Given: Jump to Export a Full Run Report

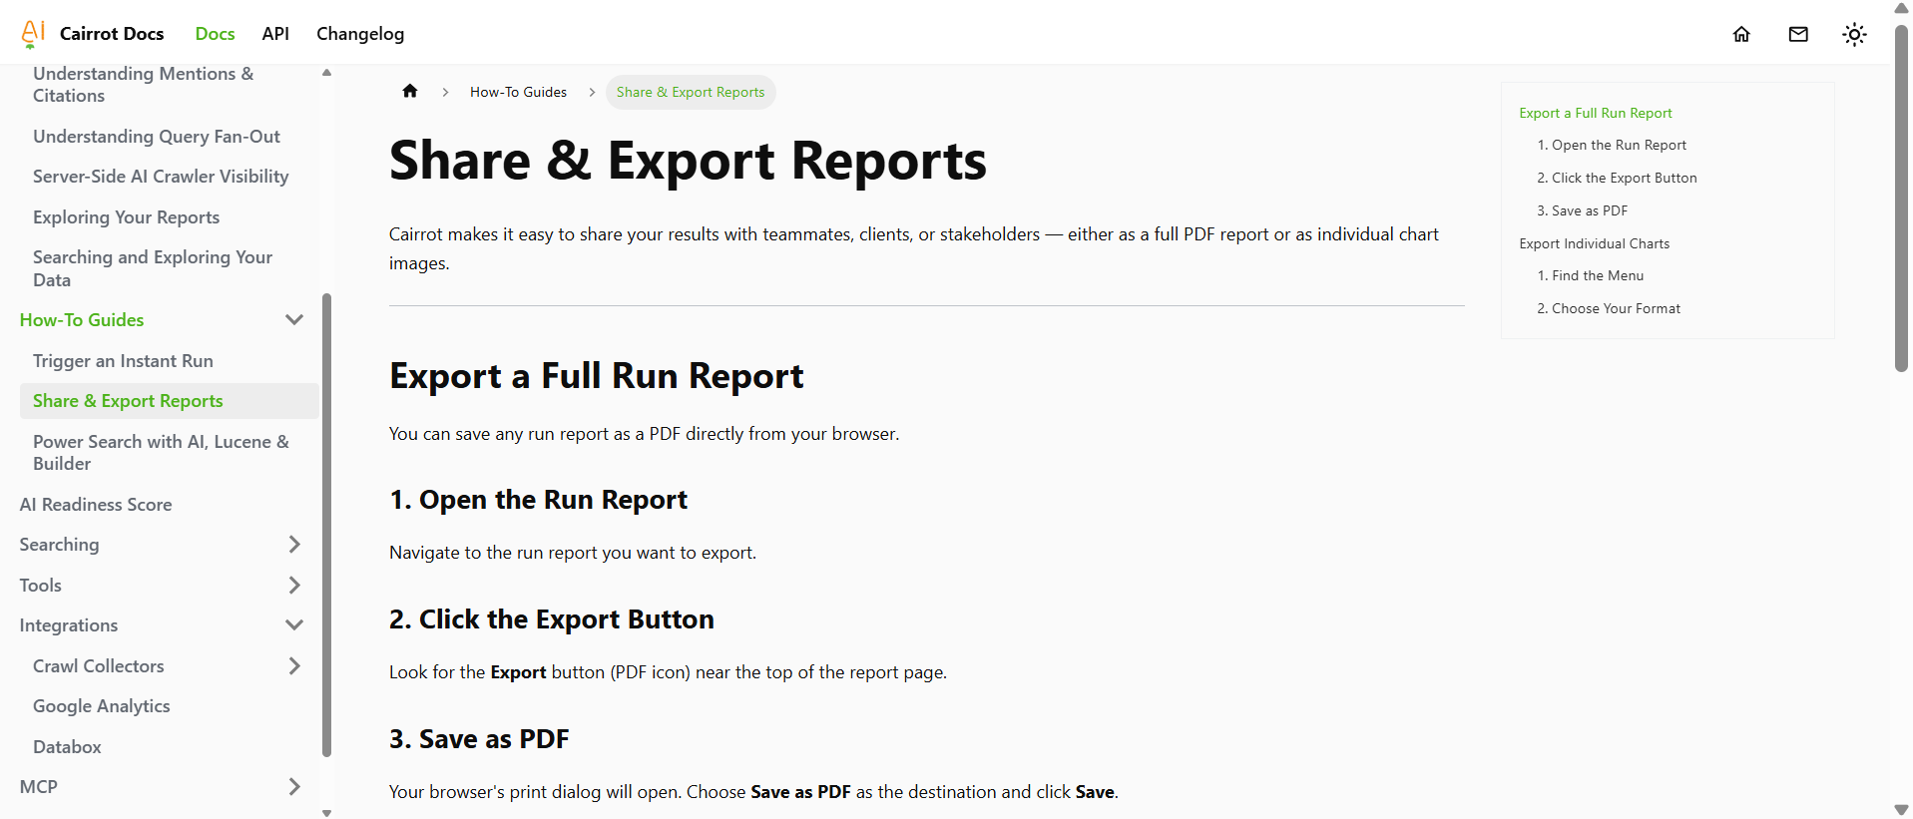Looking at the screenshot, I should pyautogui.click(x=1595, y=113).
